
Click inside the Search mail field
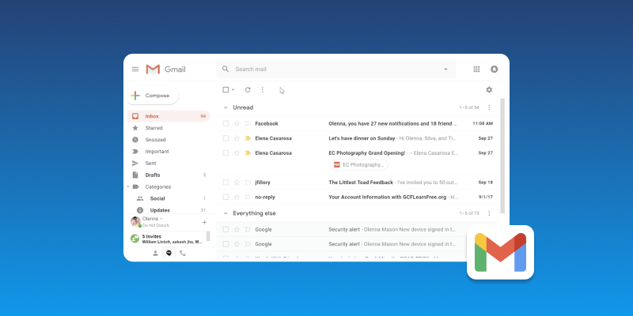click(335, 70)
